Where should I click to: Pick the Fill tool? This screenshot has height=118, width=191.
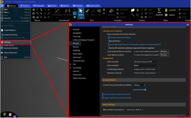click(x=99, y=12)
